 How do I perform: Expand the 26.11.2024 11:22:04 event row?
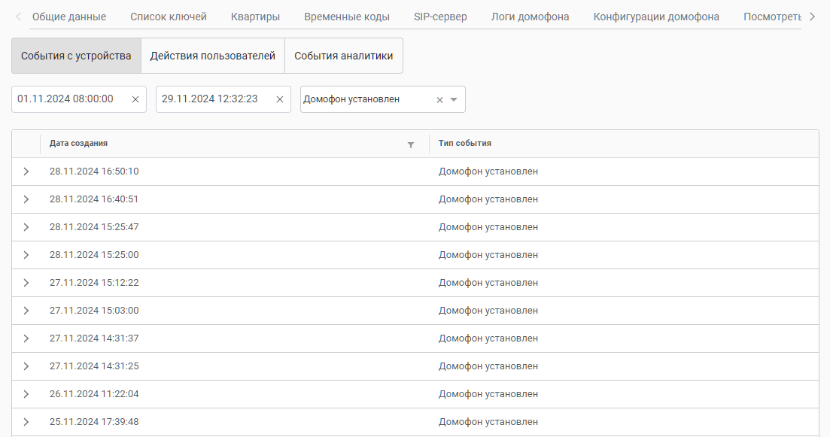26,394
